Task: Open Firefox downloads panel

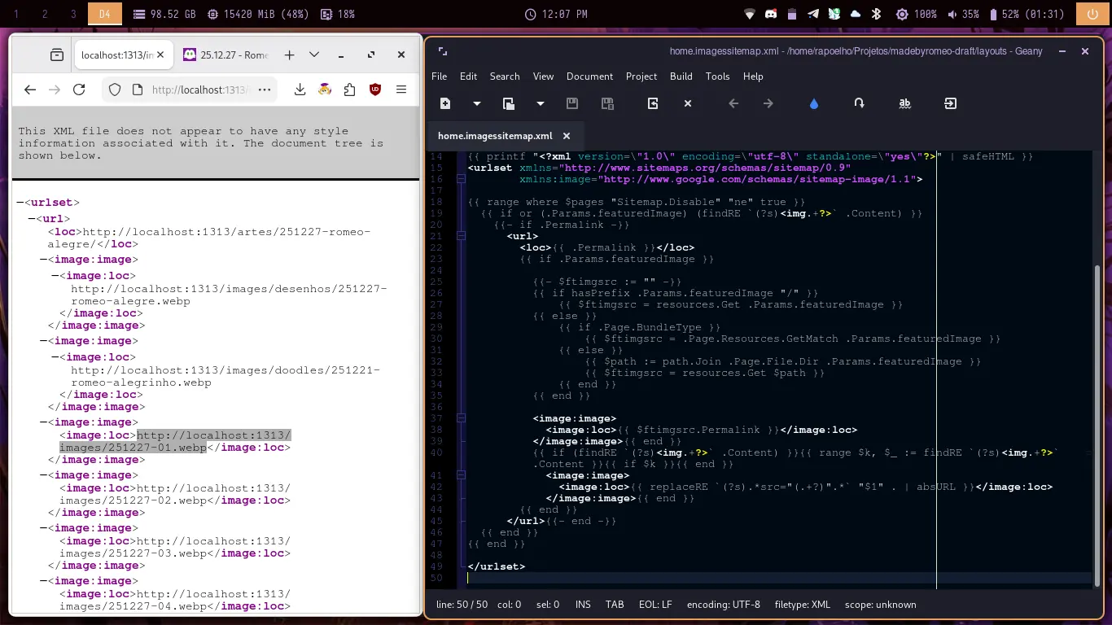Action: point(300,90)
